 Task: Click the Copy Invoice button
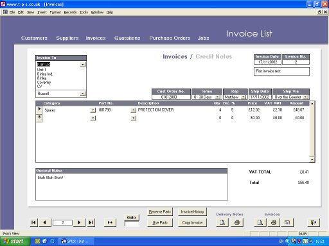tap(192, 222)
